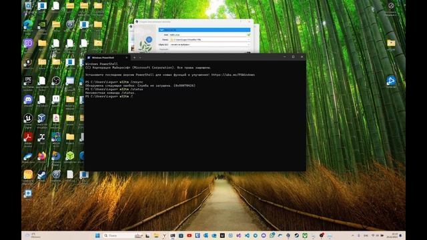Open the taskbar clock and date
Viewport: 427px width, 240px height.
pyautogui.click(x=392, y=235)
